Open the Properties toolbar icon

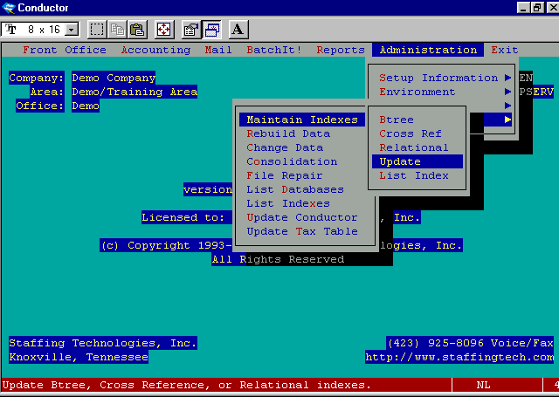coord(190,30)
